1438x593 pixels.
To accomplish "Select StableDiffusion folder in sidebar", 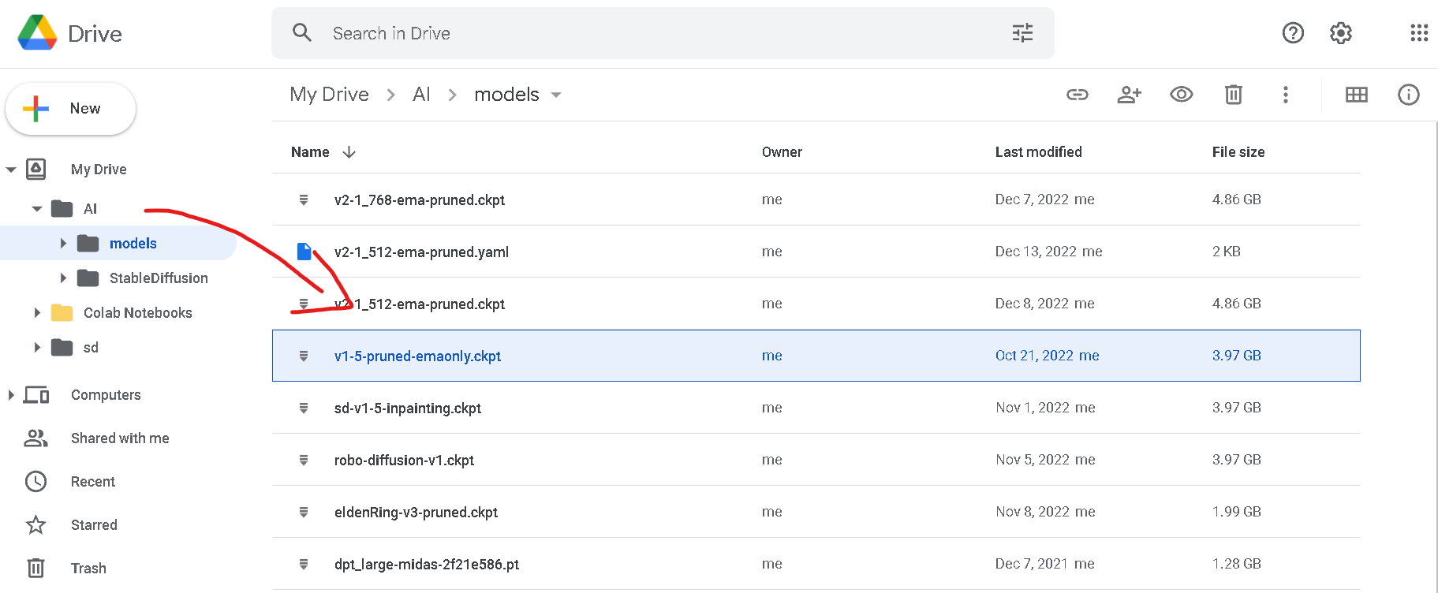I will [x=159, y=278].
